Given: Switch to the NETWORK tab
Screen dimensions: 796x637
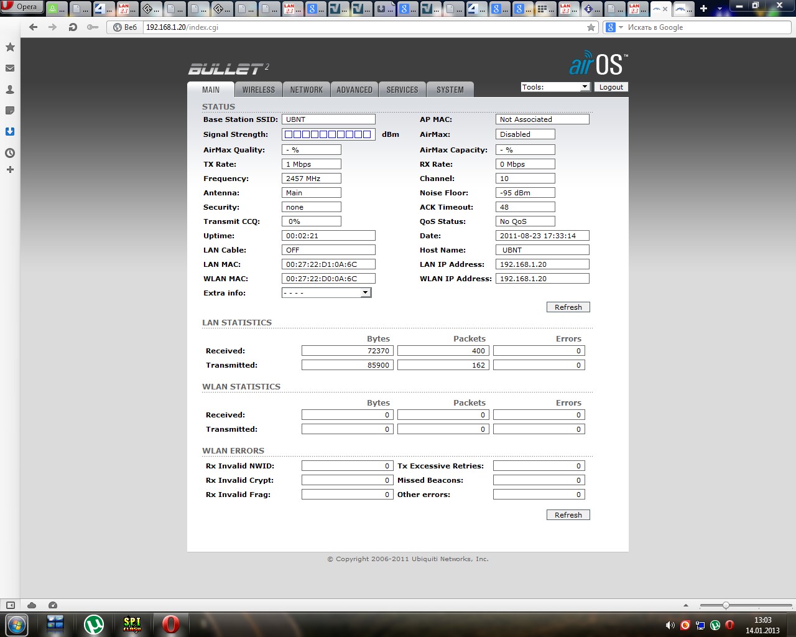Looking at the screenshot, I should coord(307,90).
